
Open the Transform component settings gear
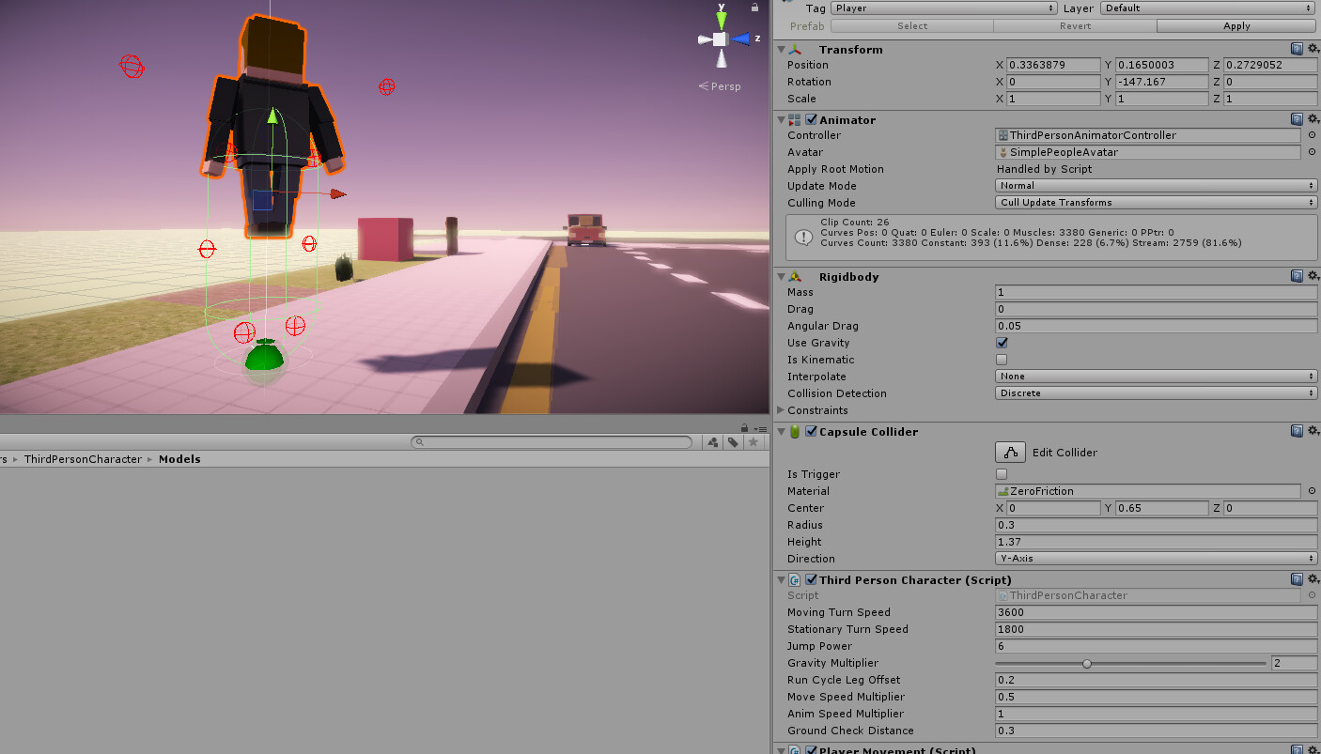point(1313,48)
